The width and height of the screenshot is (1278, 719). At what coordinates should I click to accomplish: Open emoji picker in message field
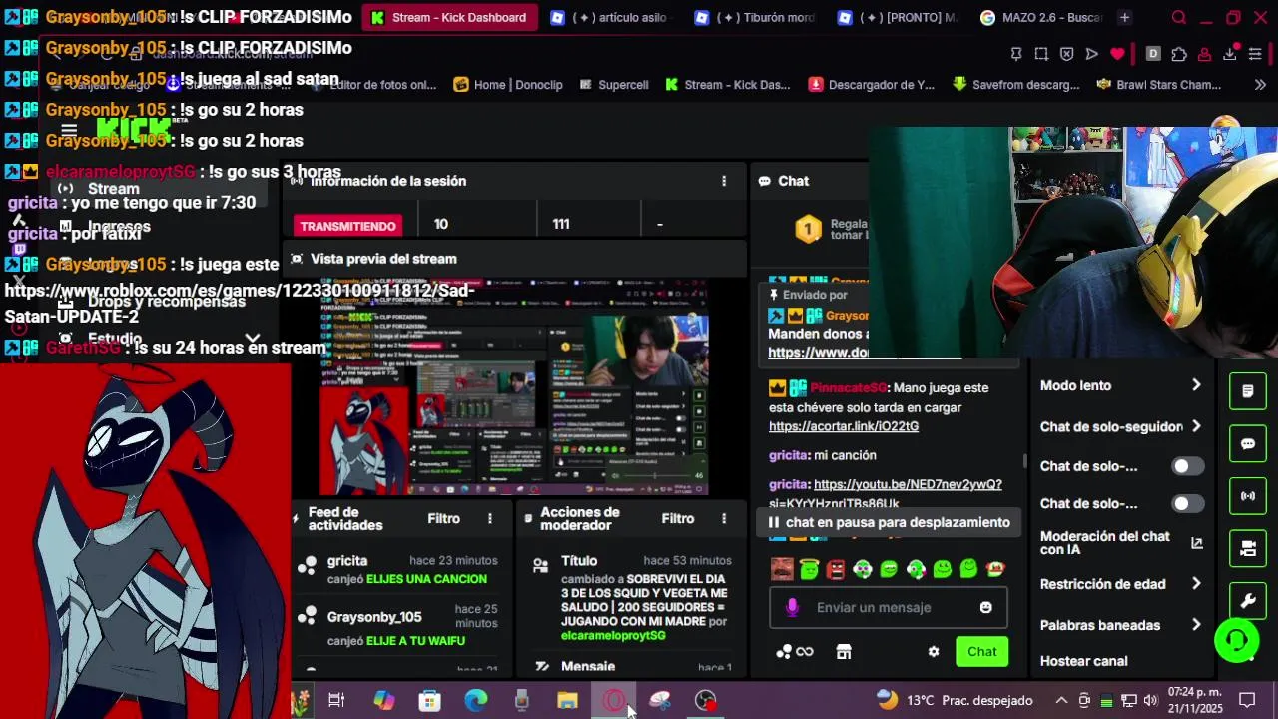[x=986, y=607]
